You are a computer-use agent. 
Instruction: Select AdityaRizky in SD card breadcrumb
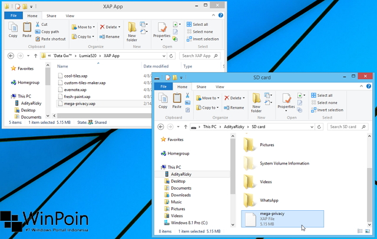click(x=234, y=127)
